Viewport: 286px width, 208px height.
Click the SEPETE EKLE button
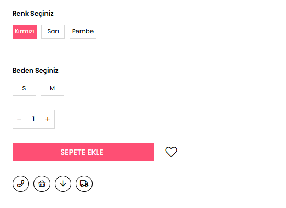(83, 152)
